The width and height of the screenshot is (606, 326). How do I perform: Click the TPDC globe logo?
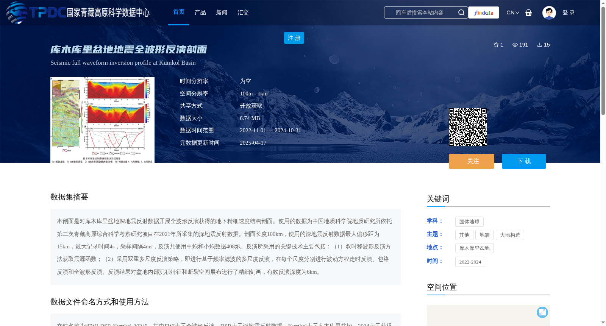click(17, 12)
